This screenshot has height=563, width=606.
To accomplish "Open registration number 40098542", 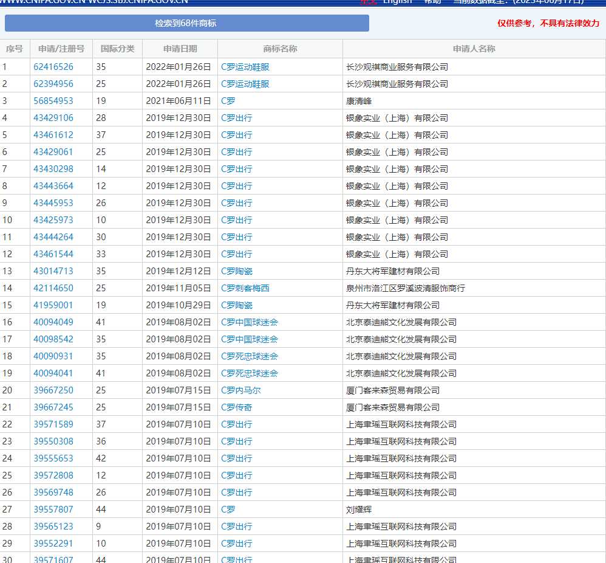I will pyautogui.click(x=53, y=339).
